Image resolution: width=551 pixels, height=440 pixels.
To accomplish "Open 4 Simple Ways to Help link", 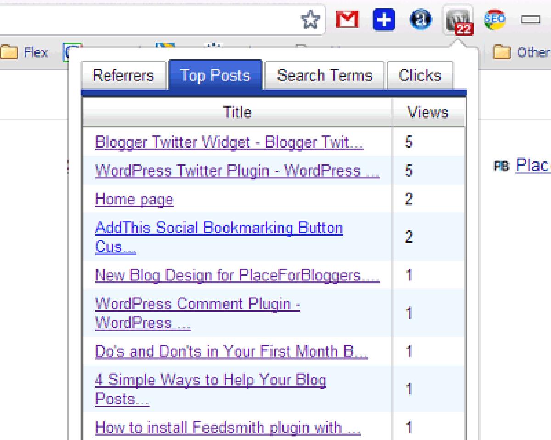I will click(x=211, y=389).
